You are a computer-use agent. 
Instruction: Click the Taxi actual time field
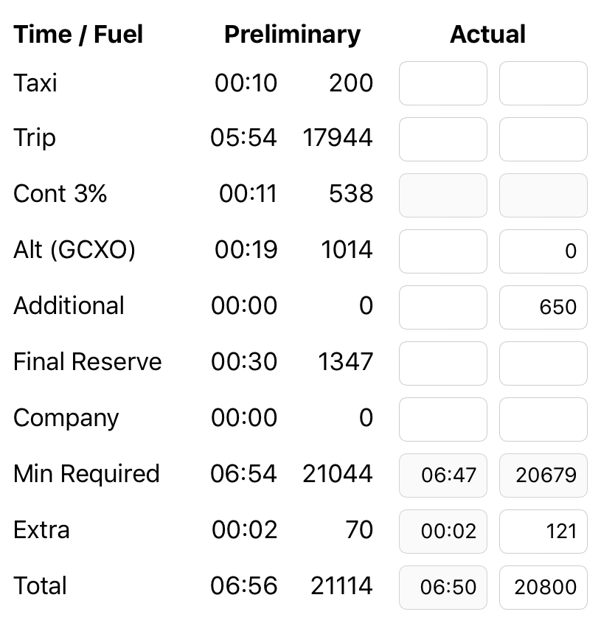click(x=442, y=83)
